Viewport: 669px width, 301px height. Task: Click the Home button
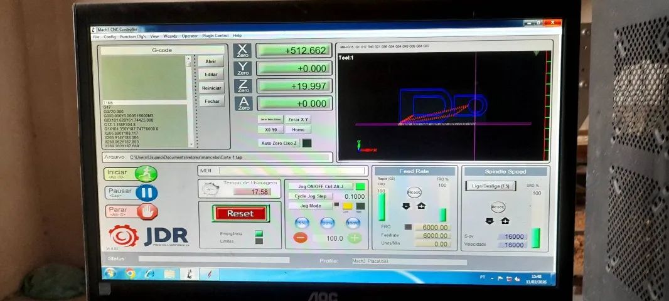click(298, 130)
